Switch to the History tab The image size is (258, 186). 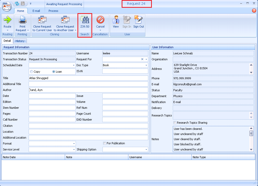20,41
